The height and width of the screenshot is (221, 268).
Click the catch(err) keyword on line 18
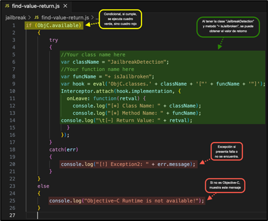tap(64, 149)
